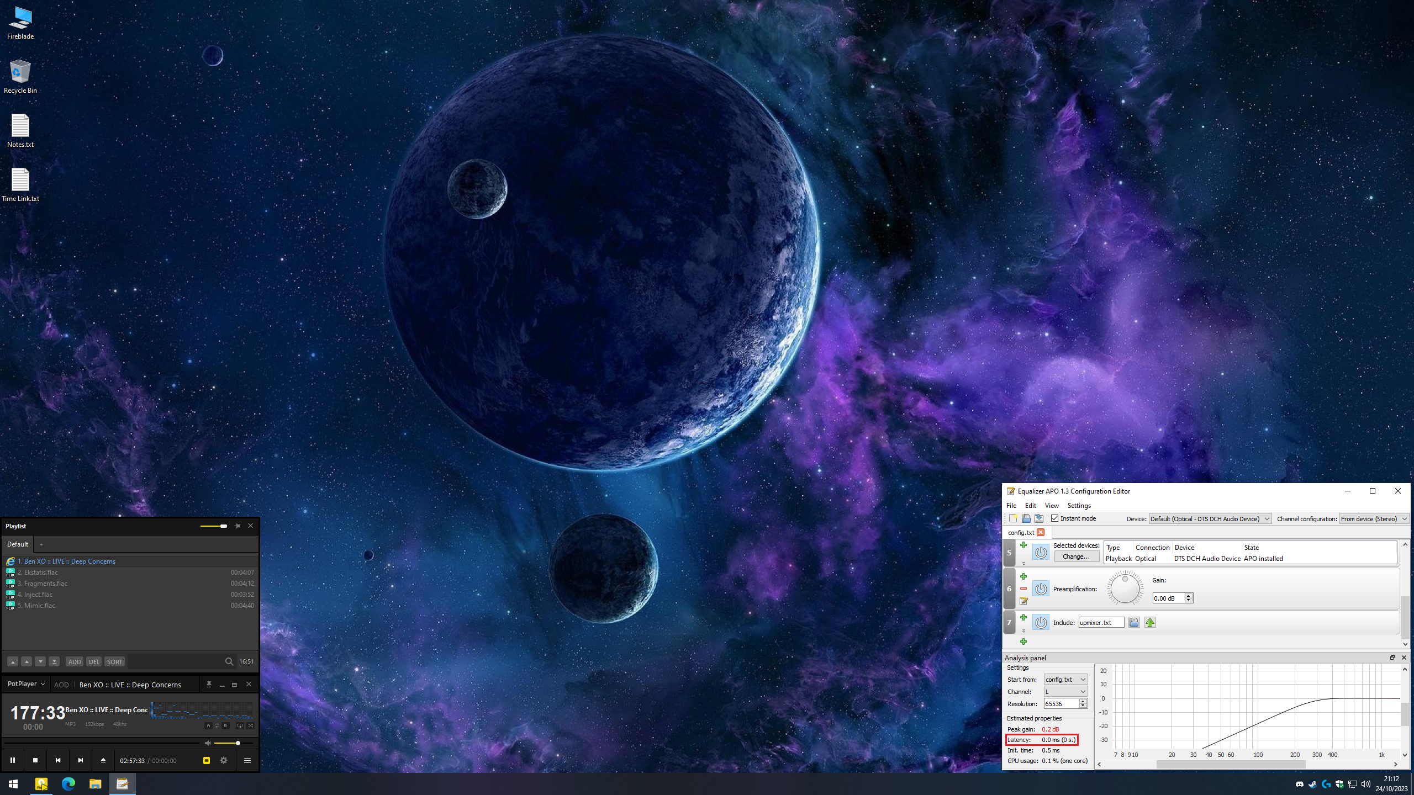Viewport: 1414px width, 795px height.
Task: Toggle shuffle in PotPlayer
Action: 251,725
